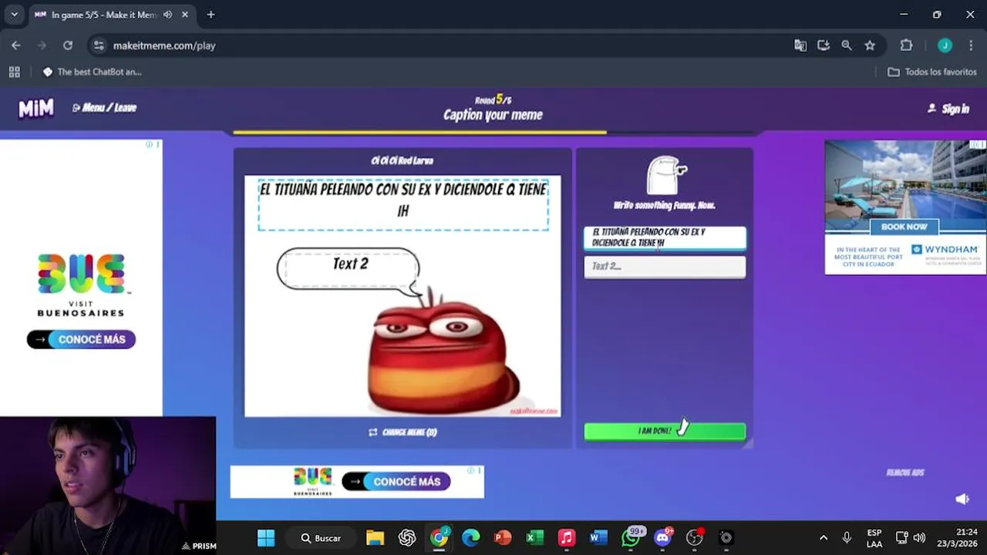The image size is (987, 555).
Task: Toggle the game sound speaker icon
Action: coord(962,499)
